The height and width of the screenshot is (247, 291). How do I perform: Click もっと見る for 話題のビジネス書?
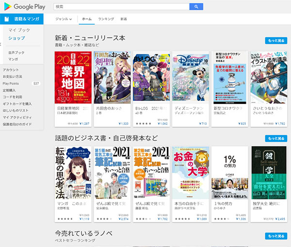tap(276, 138)
